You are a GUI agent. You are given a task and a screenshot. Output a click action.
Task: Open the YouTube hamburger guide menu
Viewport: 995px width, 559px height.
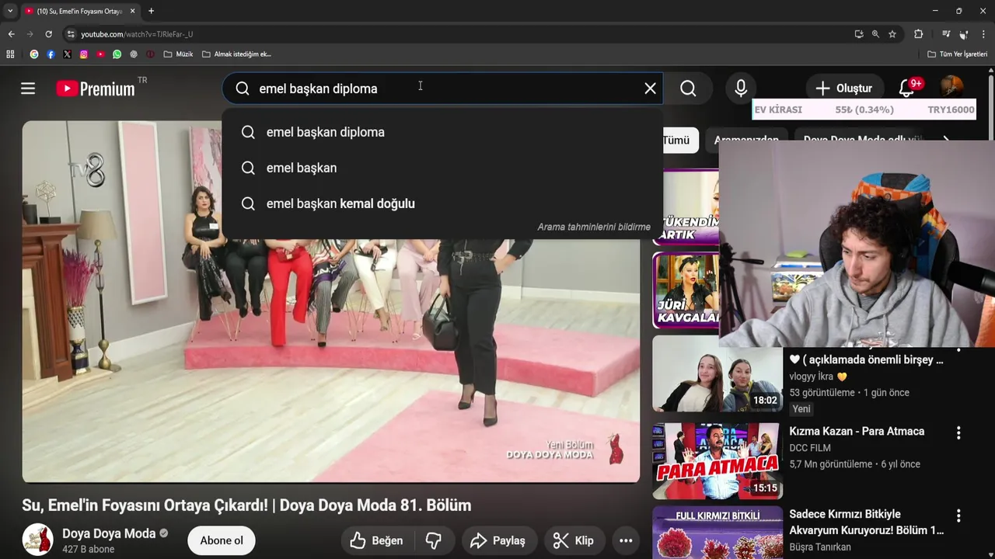coord(28,89)
